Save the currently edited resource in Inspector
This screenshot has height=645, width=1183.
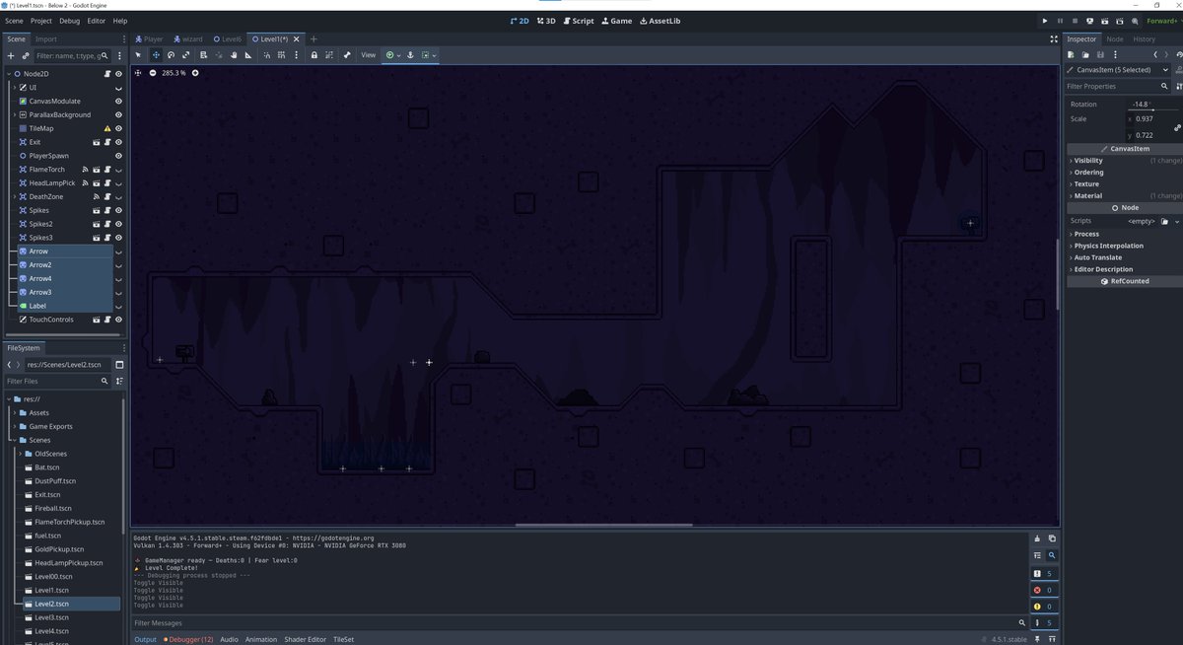click(1100, 55)
